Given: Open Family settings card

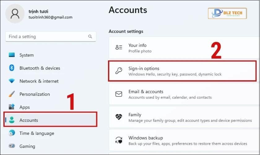Looking at the screenshot, I should 184,117.
